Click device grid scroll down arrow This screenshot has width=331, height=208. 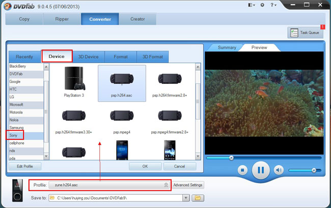coord(198,156)
